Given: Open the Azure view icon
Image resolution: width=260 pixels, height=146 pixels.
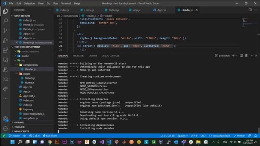Looking at the screenshot, I should (x=5, y=69).
